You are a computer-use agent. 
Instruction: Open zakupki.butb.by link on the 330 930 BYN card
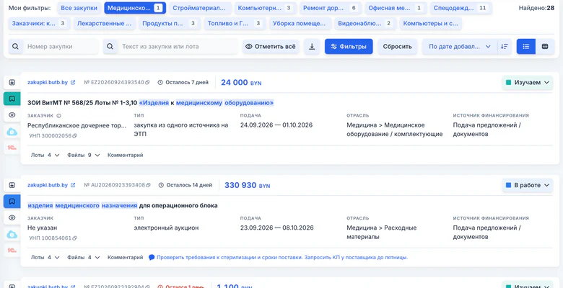pyautogui.click(x=48, y=185)
